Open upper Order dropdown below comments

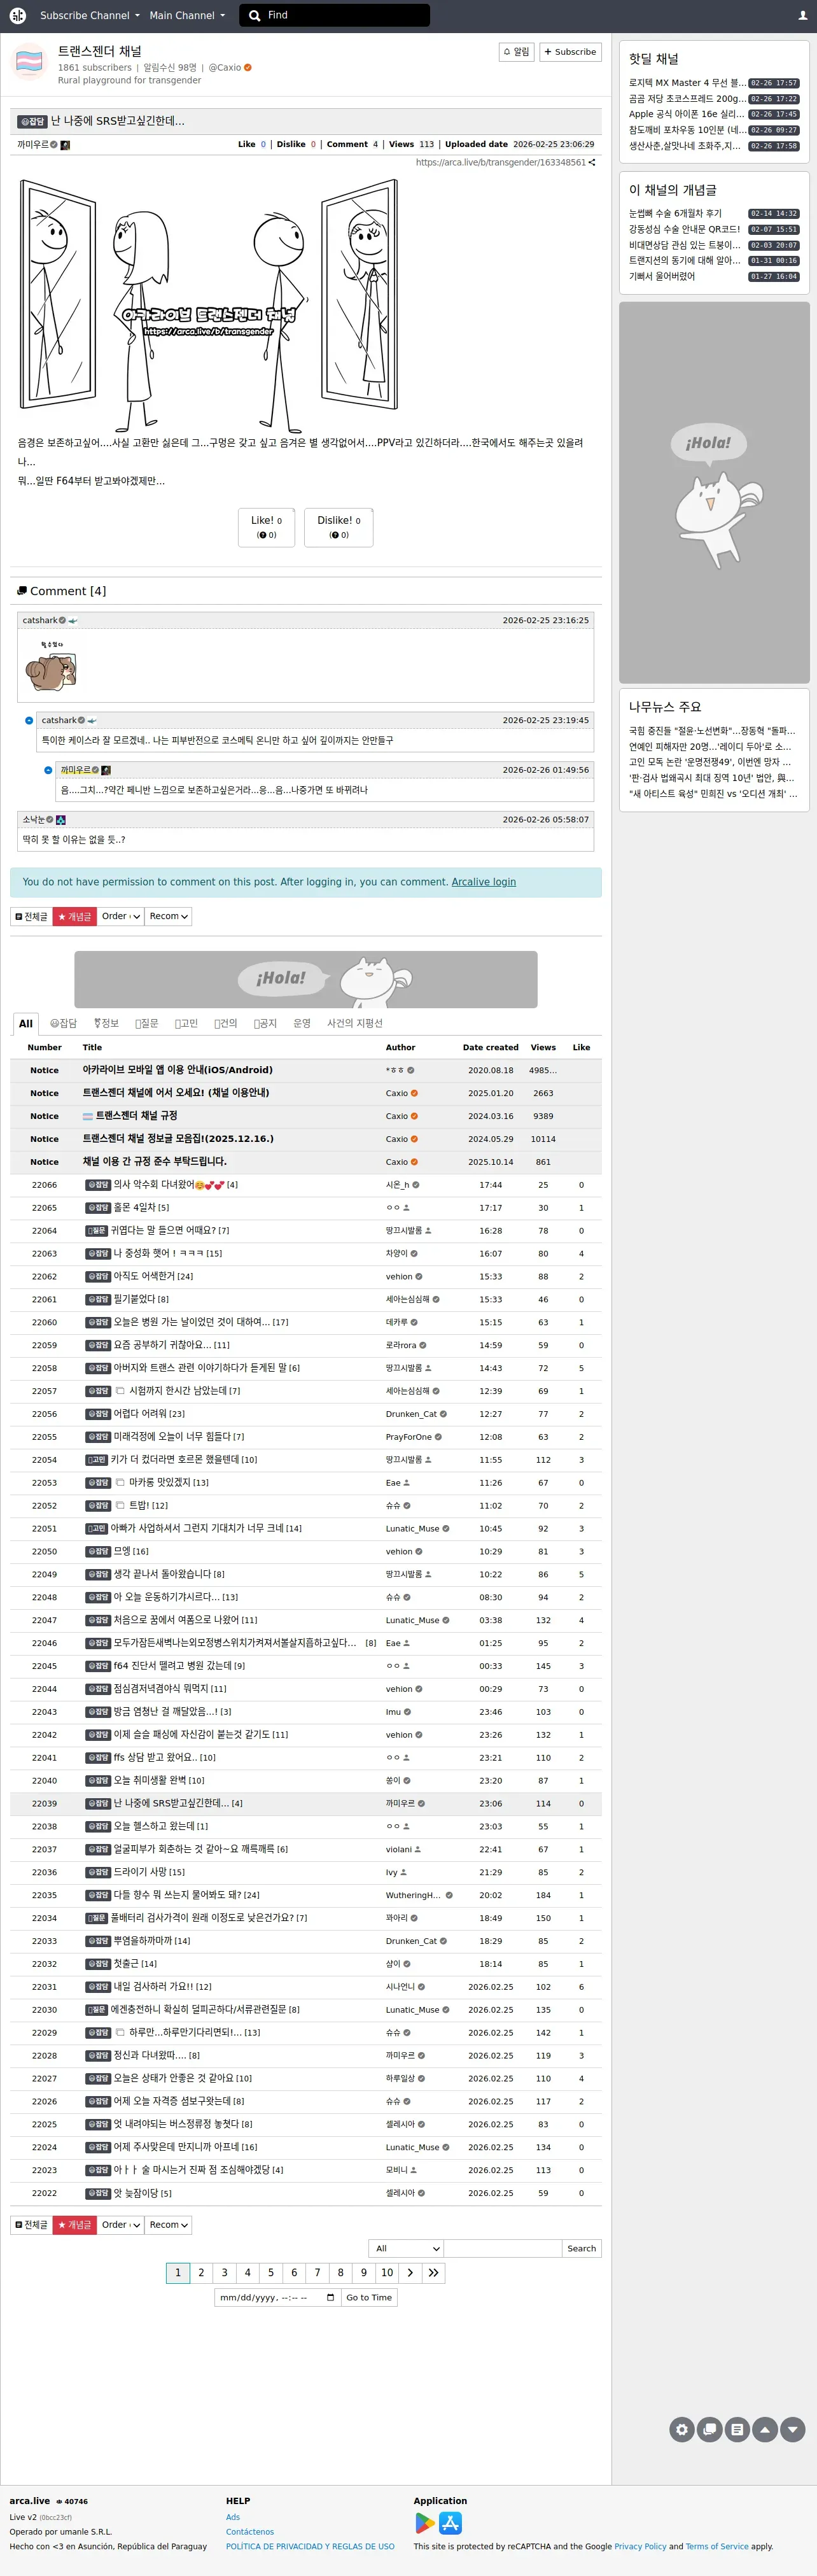[120, 916]
